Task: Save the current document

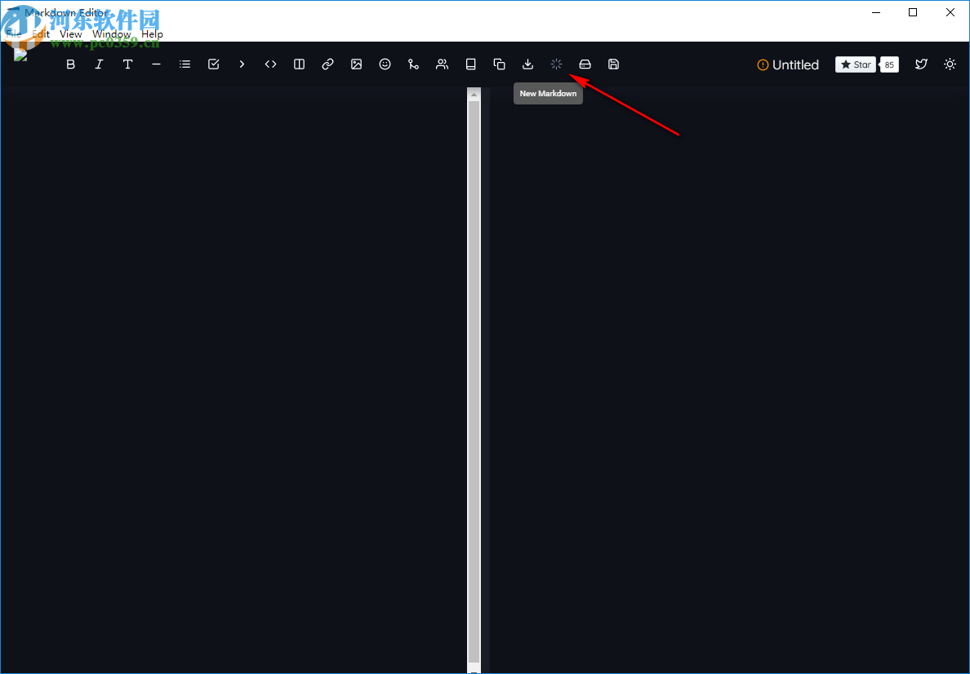Action: [613, 64]
